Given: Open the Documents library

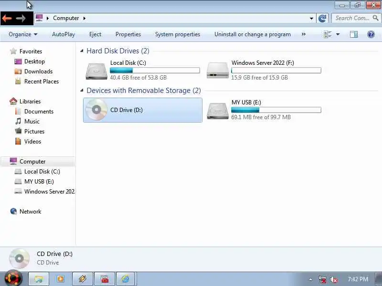Looking at the screenshot, I should 39,112.
